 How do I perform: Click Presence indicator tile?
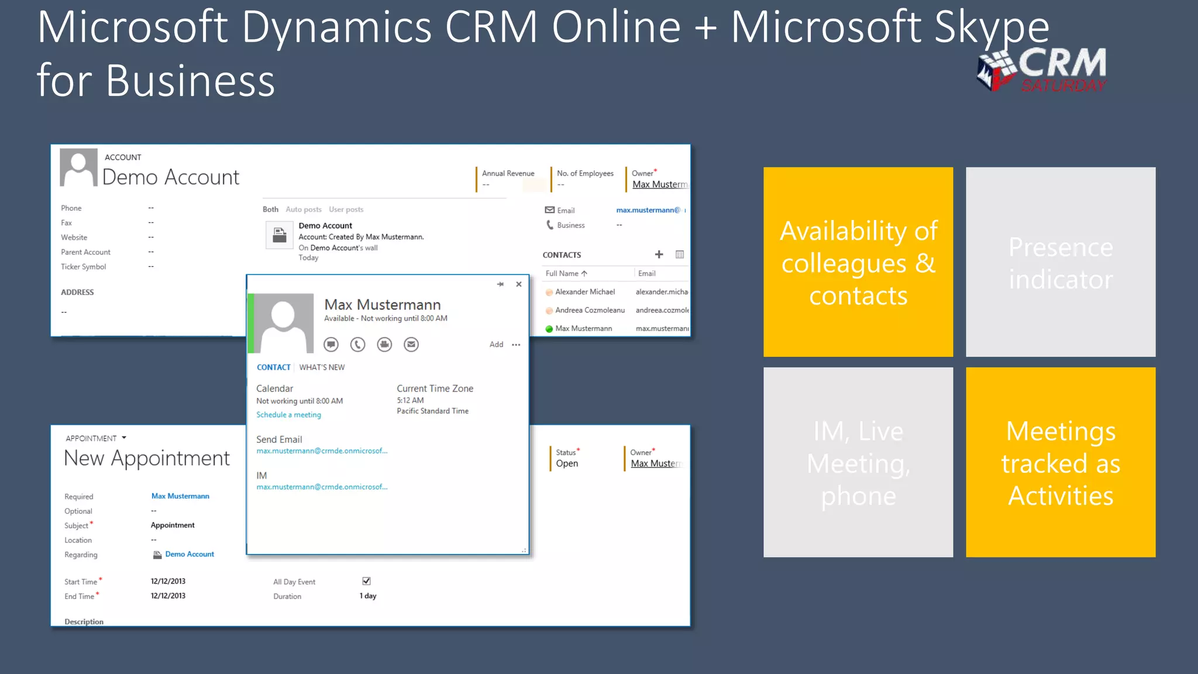[x=1061, y=262]
